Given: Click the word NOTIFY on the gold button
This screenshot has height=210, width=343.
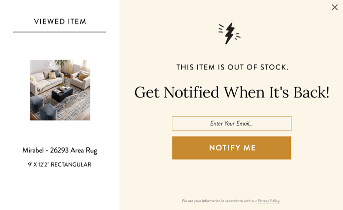Looking at the screenshot, I should [x=219, y=148].
